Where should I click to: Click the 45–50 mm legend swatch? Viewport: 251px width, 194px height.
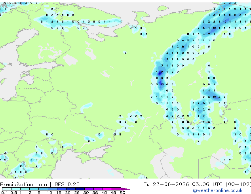pyautogui.click(x=116, y=189)
